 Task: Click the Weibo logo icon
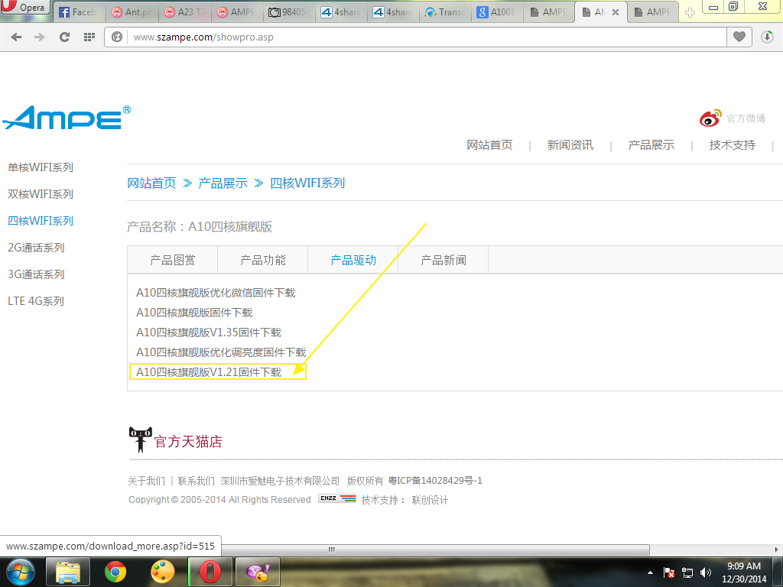click(x=710, y=118)
